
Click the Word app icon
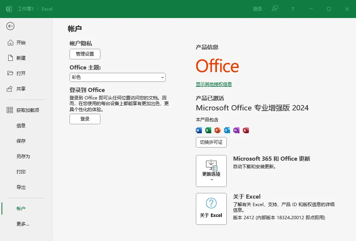click(198, 130)
